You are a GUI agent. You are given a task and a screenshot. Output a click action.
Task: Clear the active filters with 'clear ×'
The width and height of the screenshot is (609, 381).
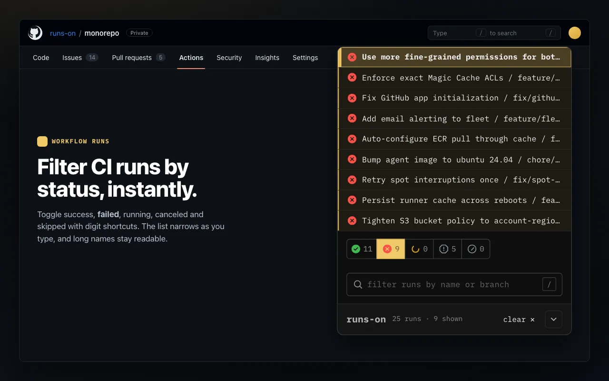pyautogui.click(x=519, y=320)
